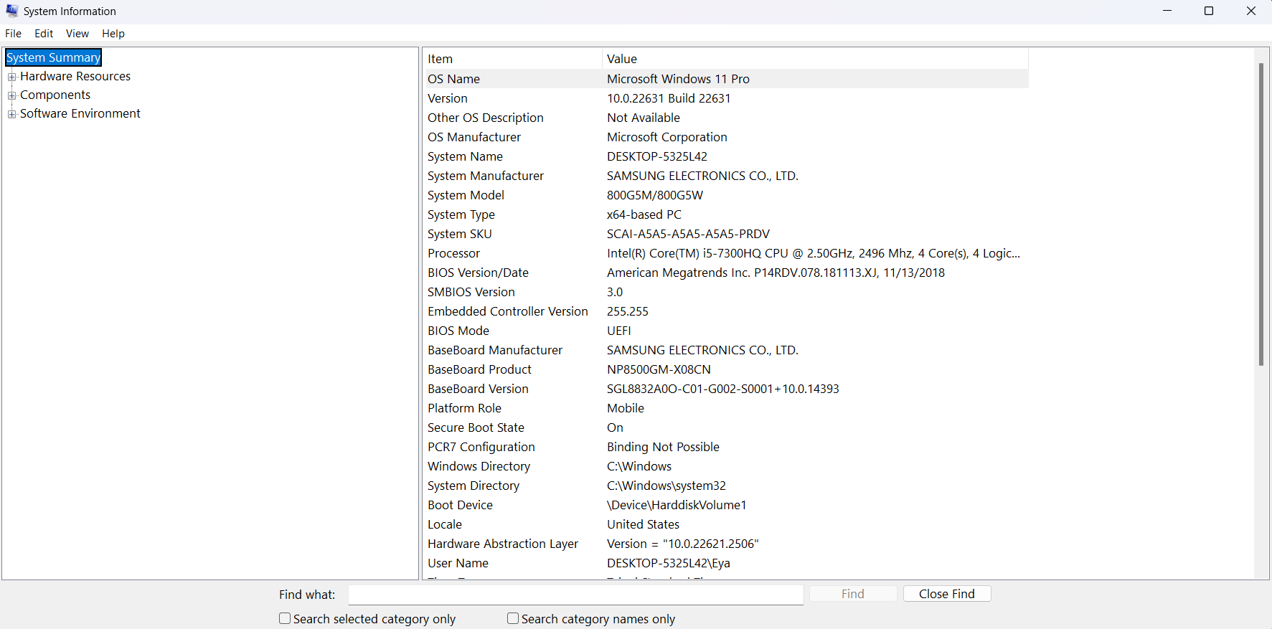Select the Hardware Abstraction Layer row

pos(725,544)
